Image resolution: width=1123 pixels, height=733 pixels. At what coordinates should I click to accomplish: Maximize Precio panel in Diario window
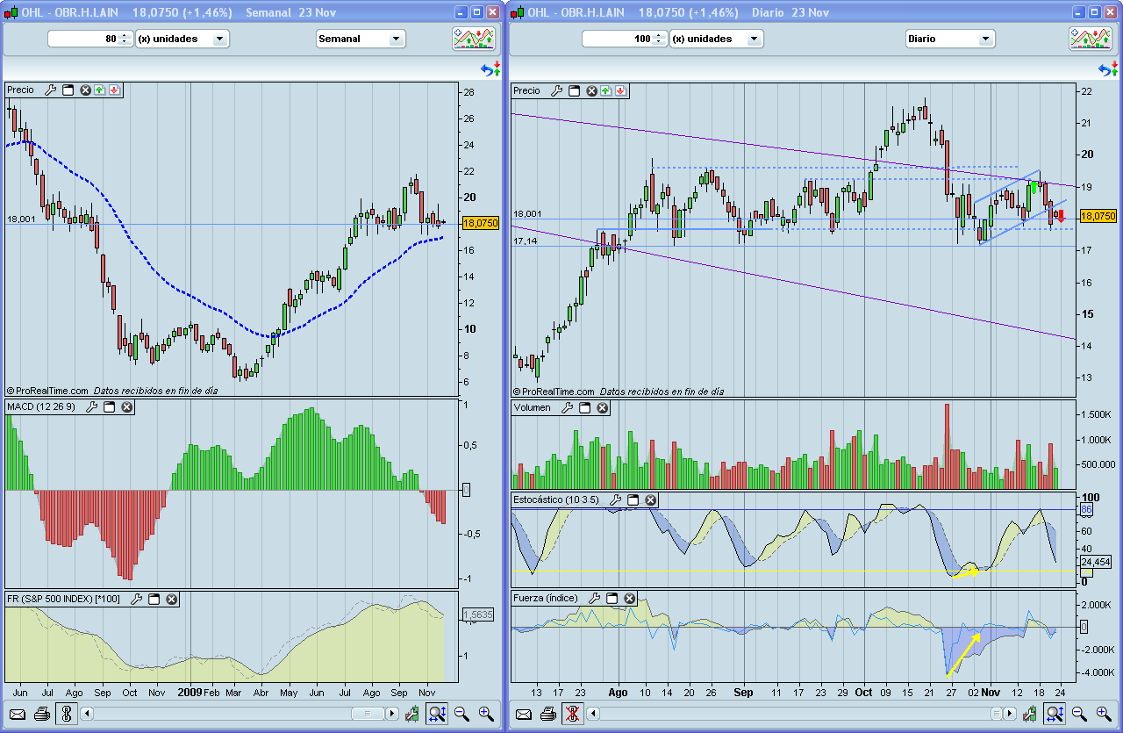pyautogui.click(x=574, y=90)
